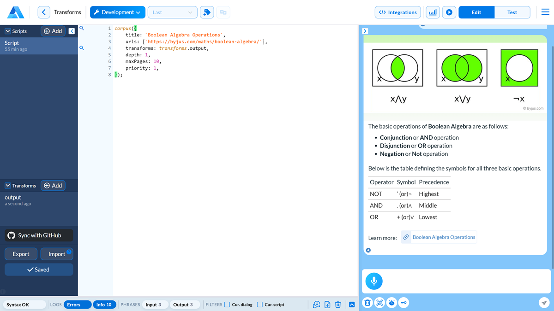Switch to the Test tab
Viewport: 554px width, 311px height.
point(512,12)
